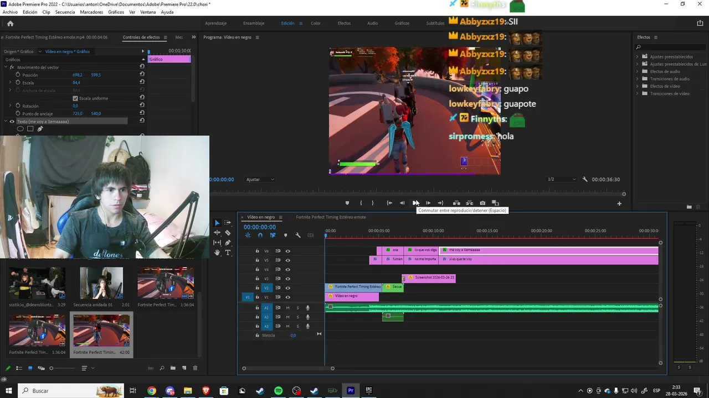The image size is (709, 398).
Task: Open timeline settings wrench
Action: (x=298, y=235)
